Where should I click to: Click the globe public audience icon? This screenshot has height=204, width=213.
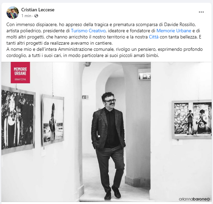[36, 16]
